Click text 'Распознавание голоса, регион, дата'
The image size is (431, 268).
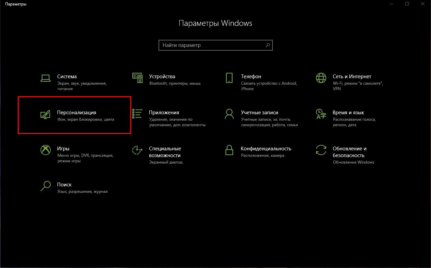[354, 122]
